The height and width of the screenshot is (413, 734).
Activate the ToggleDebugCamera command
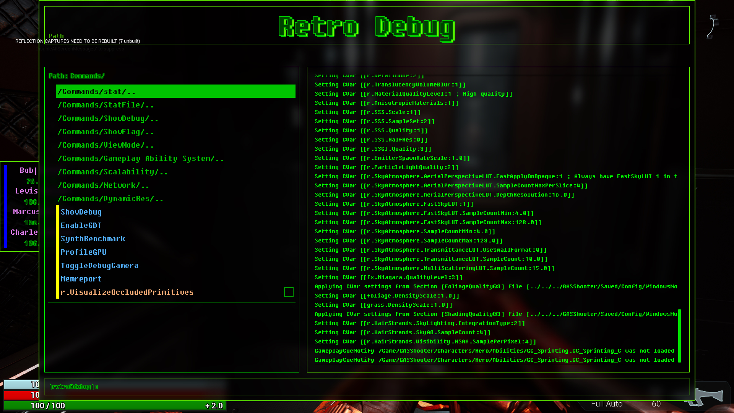(99, 265)
